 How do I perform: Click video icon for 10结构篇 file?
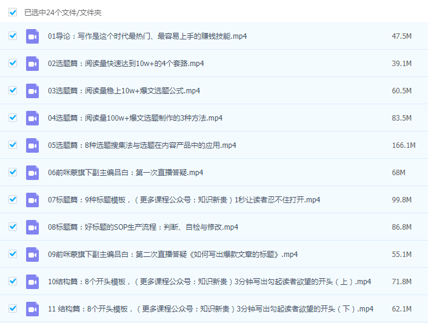pyautogui.click(x=32, y=282)
